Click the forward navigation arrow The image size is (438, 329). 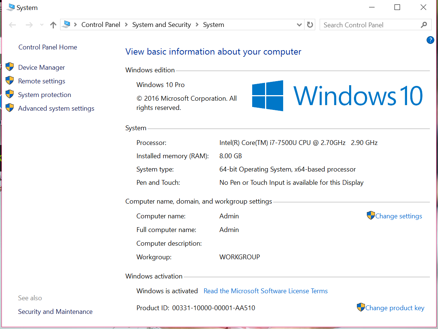pyautogui.click(x=29, y=25)
